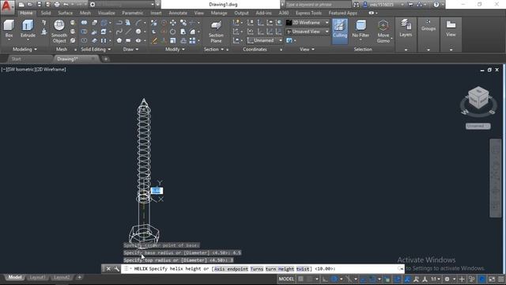Toggle ortho mode in status bar
Image resolution: width=506 pixels, height=285 pixels.
click(x=325, y=279)
